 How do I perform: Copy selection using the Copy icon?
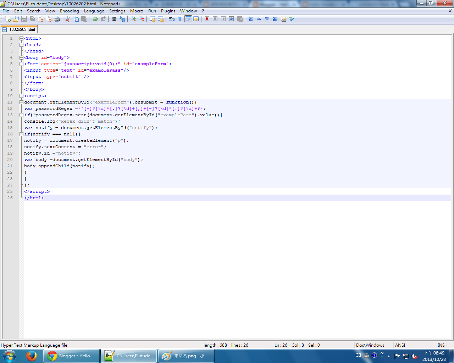[x=76, y=19]
